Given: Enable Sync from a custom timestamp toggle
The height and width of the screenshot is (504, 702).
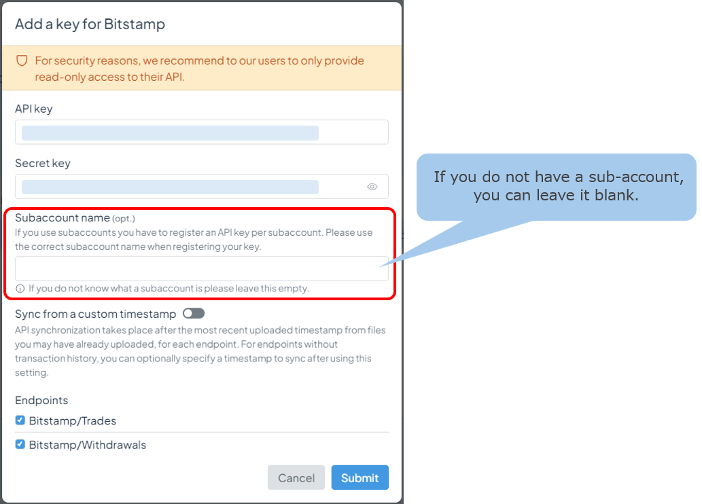Looking at the screenshot, I should (194, 313).
